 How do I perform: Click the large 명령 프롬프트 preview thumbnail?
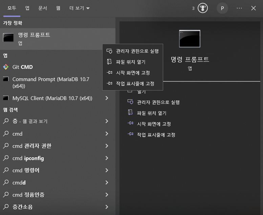(190, 39)
